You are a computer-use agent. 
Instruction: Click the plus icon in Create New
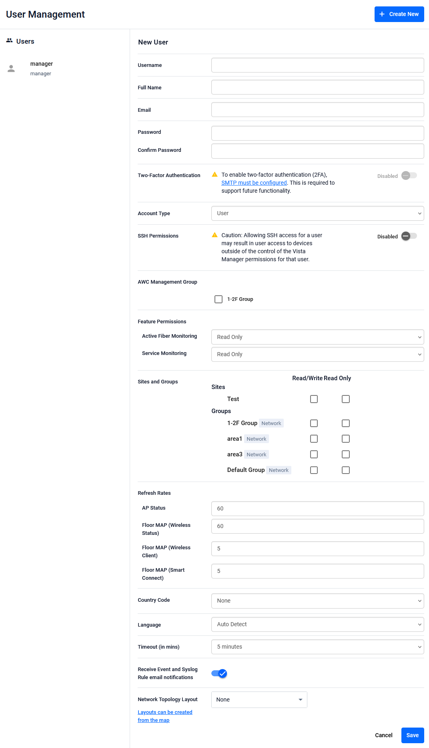pos(382,14)
